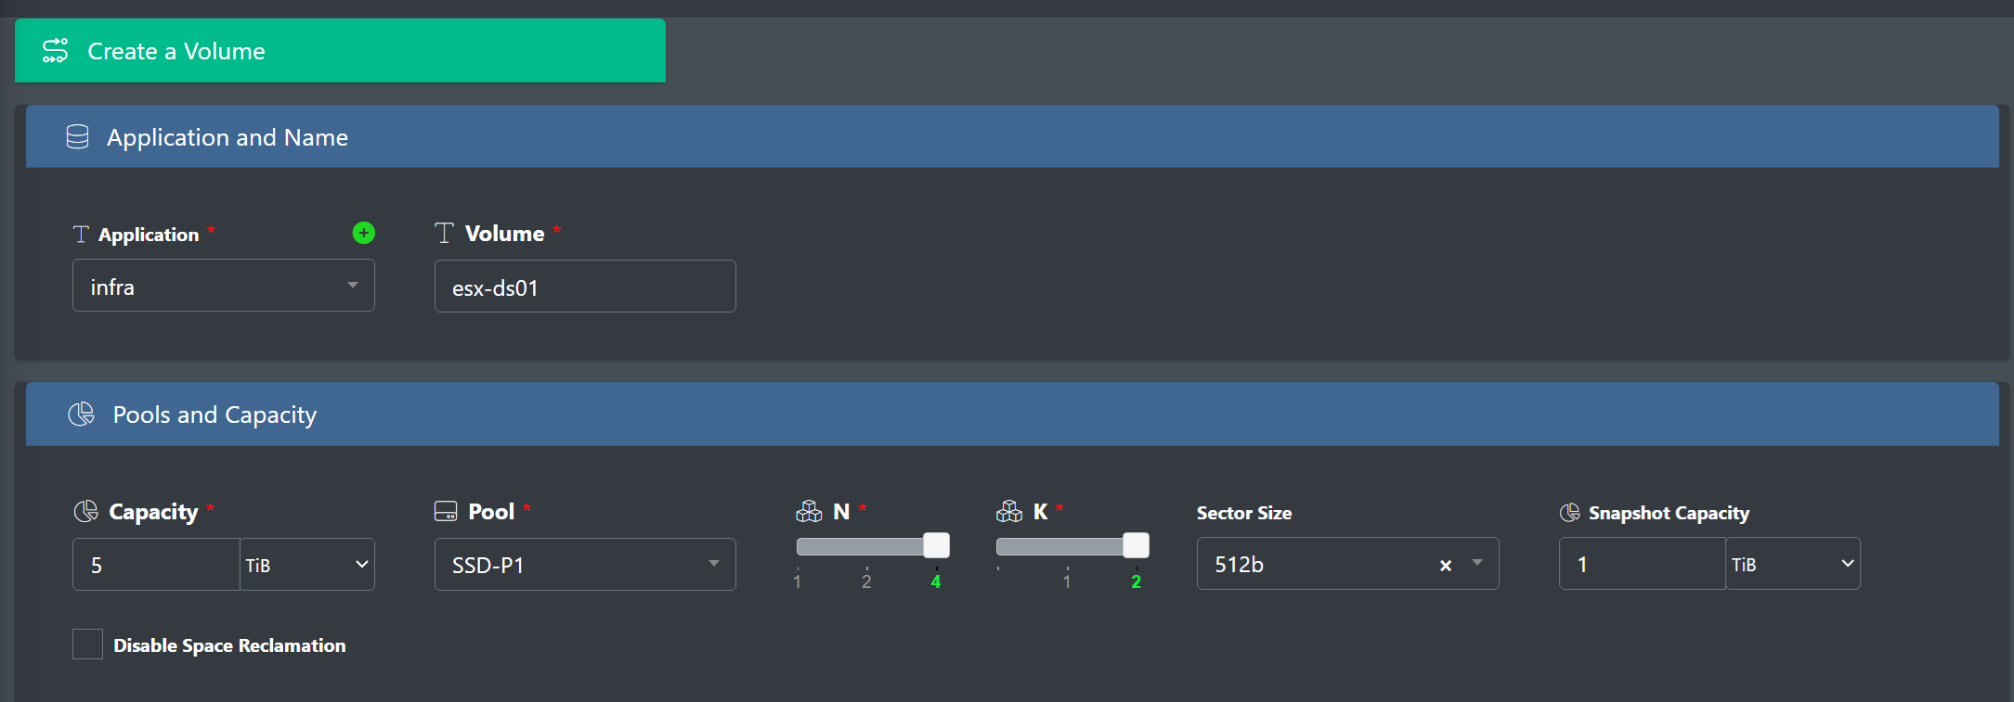Open the Capacity unit TiB dropdown
Image resolution: width=2014 pixels, height=702 pixels.
click(307, 564)
